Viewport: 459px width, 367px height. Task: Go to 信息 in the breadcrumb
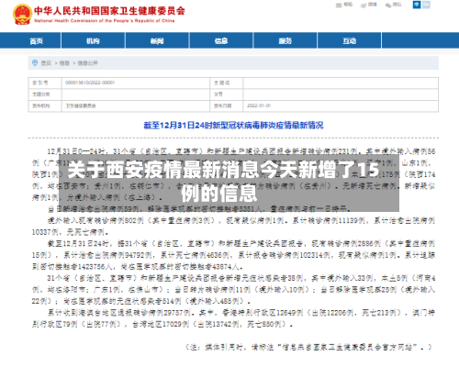tap(64, 63)
